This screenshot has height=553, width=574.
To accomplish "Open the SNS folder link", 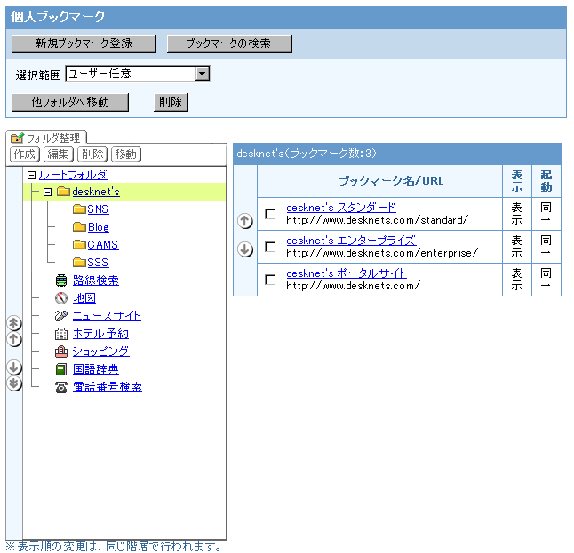I will [x=98, y=209].
